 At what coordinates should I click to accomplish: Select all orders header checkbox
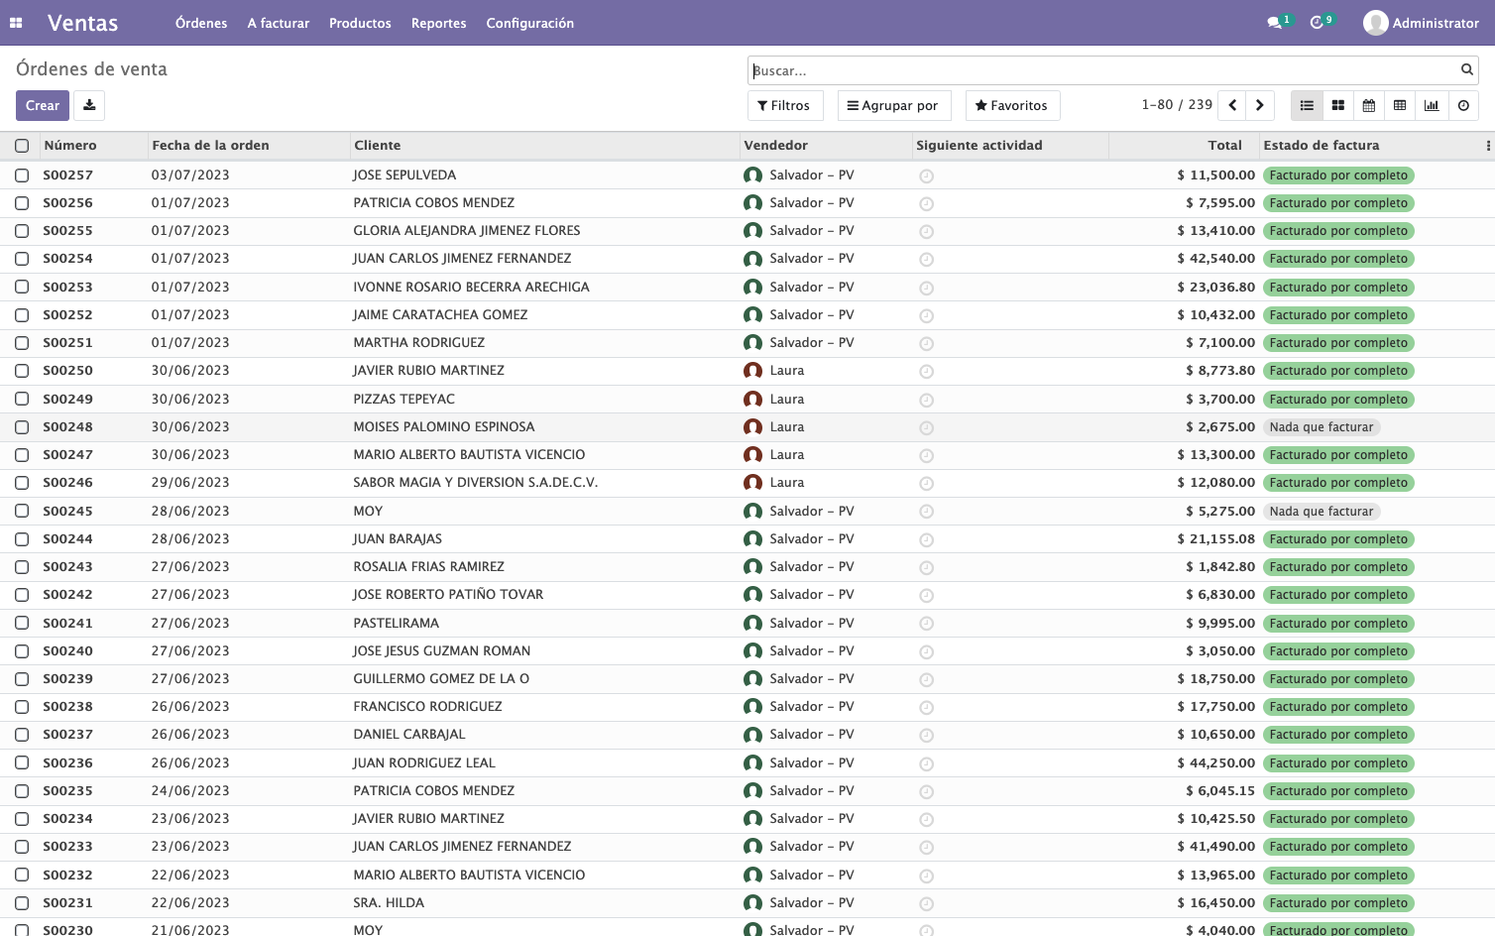click(x=22, y=146)
